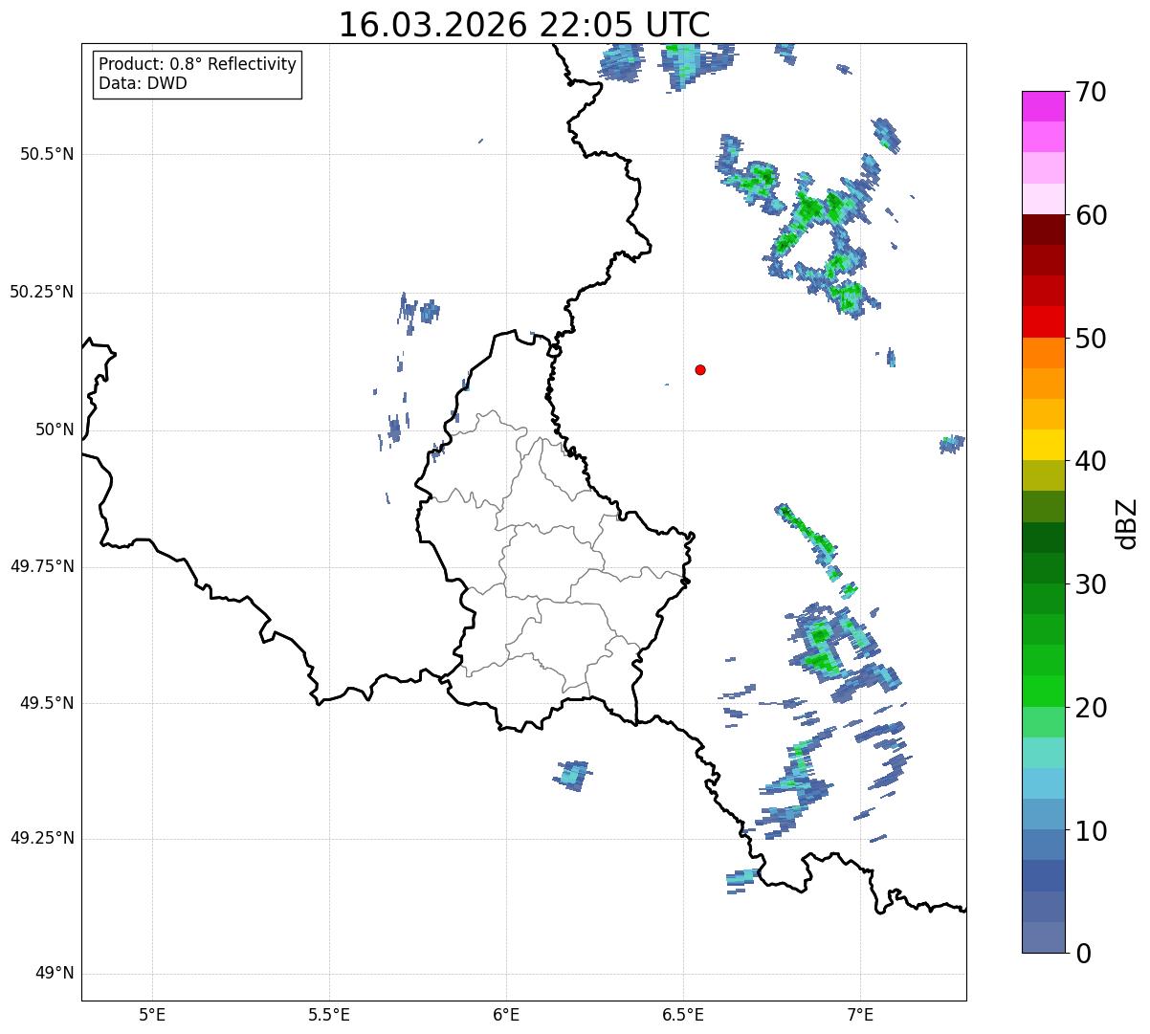Screen dimensions: 1150x1034
Task: Select the 'Data: DWD' label
Action: click(143, 83)
